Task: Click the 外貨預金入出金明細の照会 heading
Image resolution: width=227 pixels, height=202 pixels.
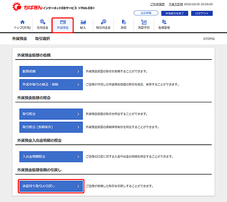Action: (39, 140)
